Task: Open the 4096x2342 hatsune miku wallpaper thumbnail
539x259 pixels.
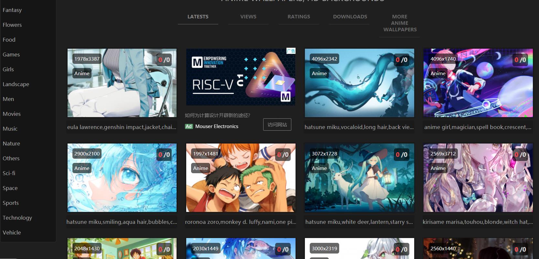Action: pyautogui.click(x=360, y=83)
